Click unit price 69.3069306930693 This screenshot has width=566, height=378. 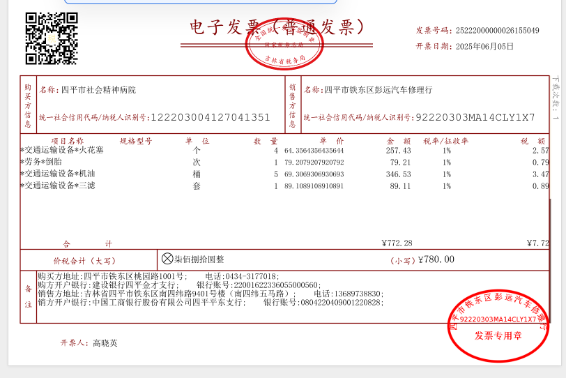coord(314,174)
